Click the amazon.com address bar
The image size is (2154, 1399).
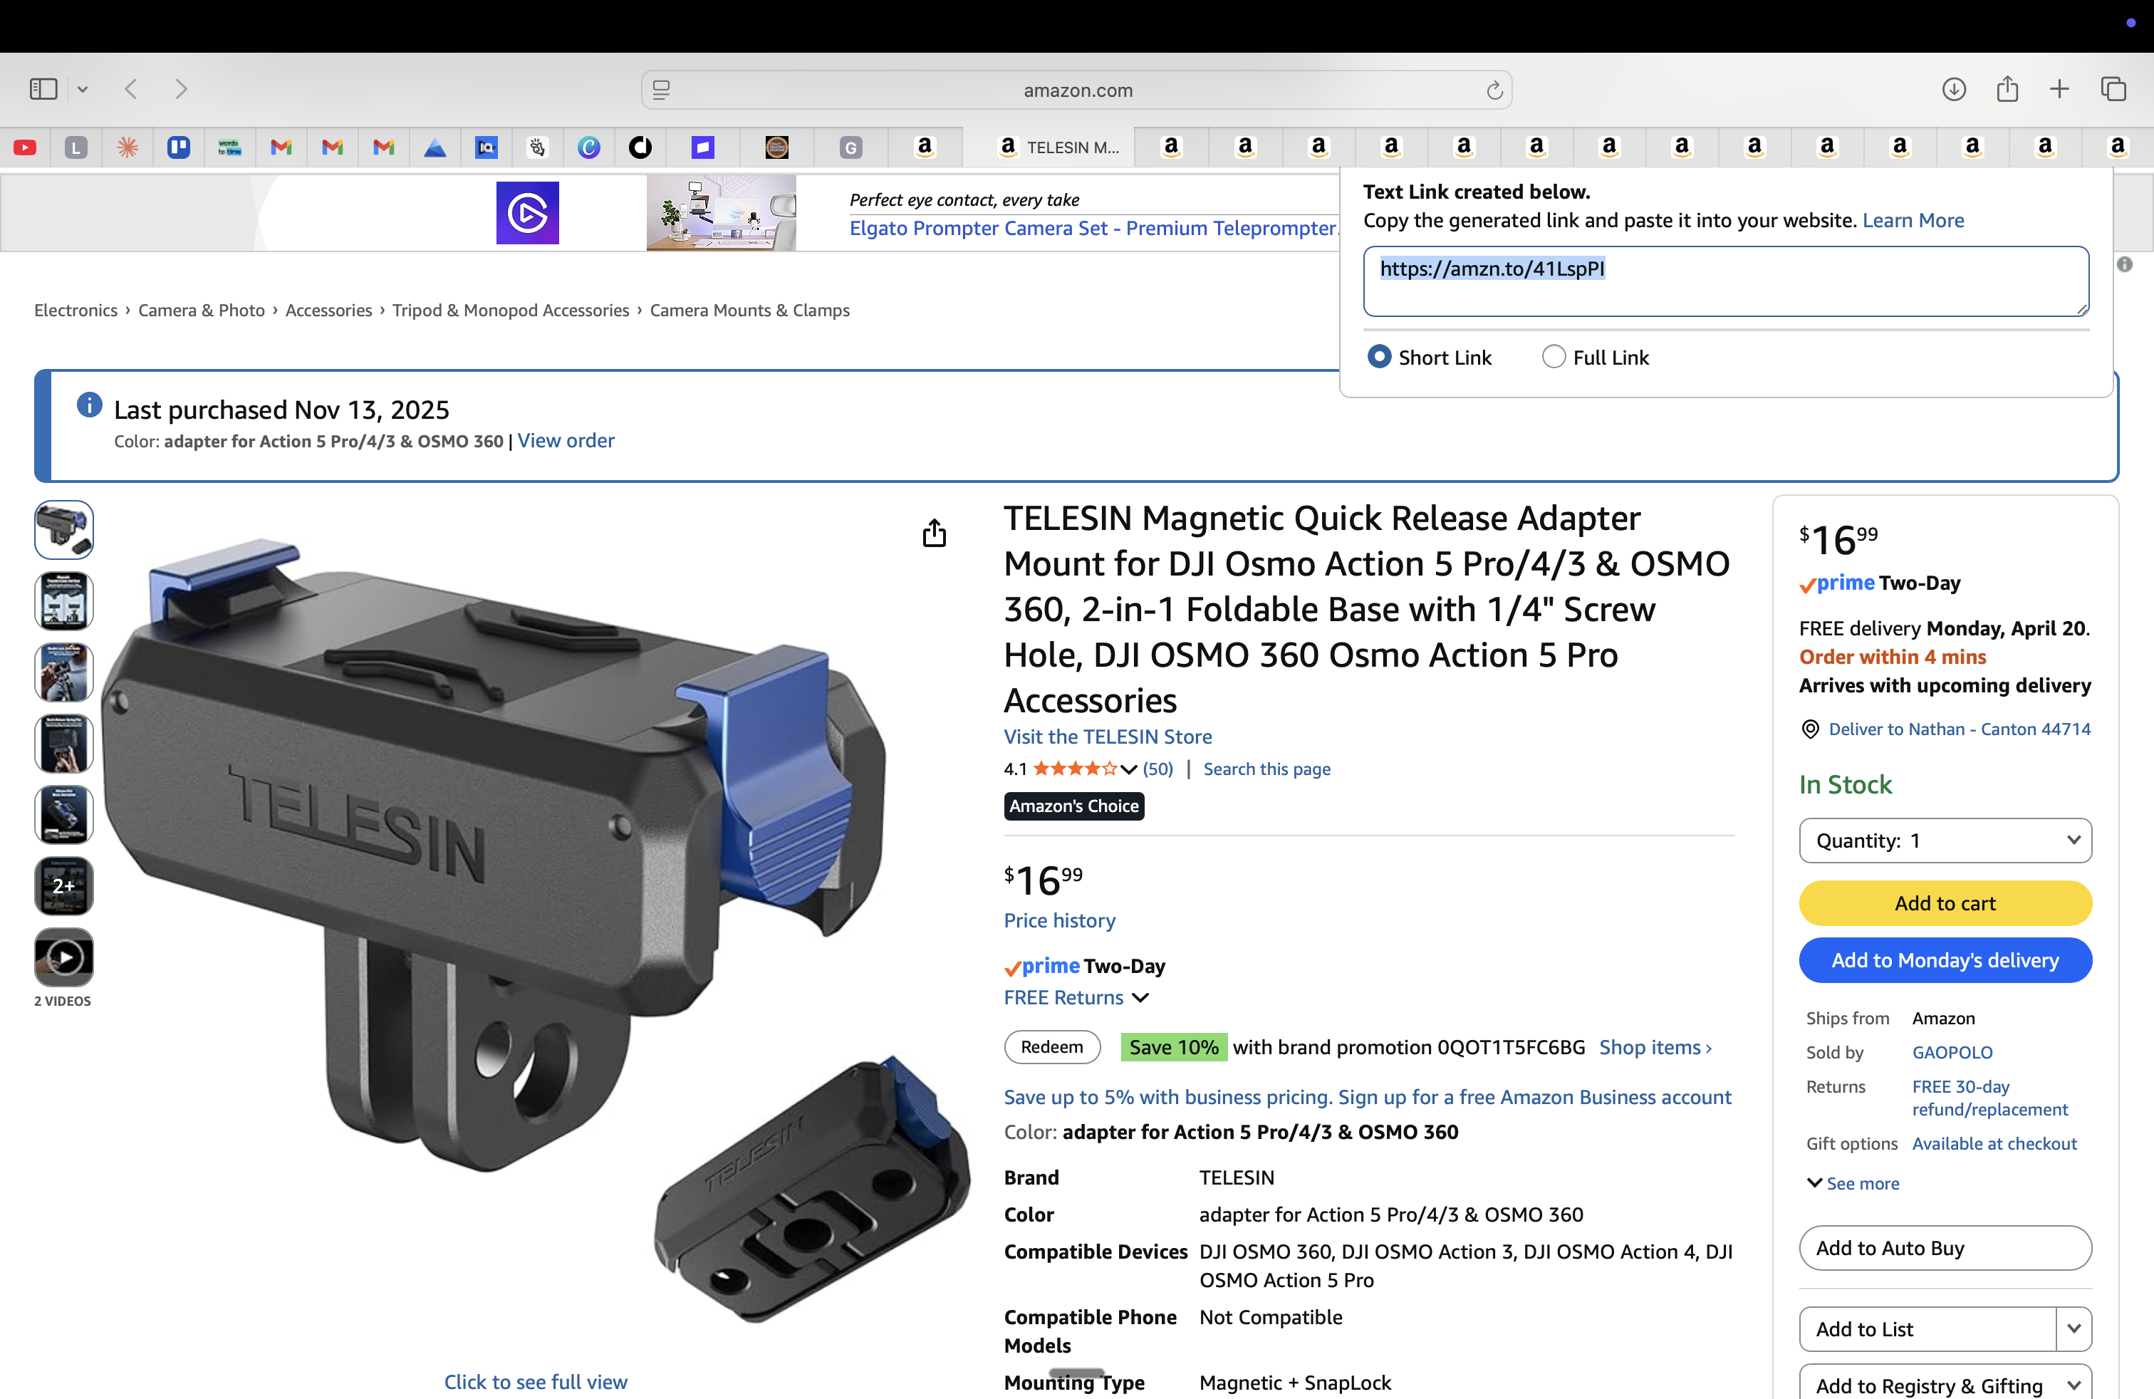click(1077, 90)
